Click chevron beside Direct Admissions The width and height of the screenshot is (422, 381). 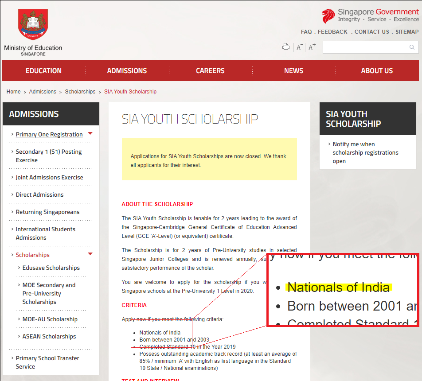click(12, 194)
